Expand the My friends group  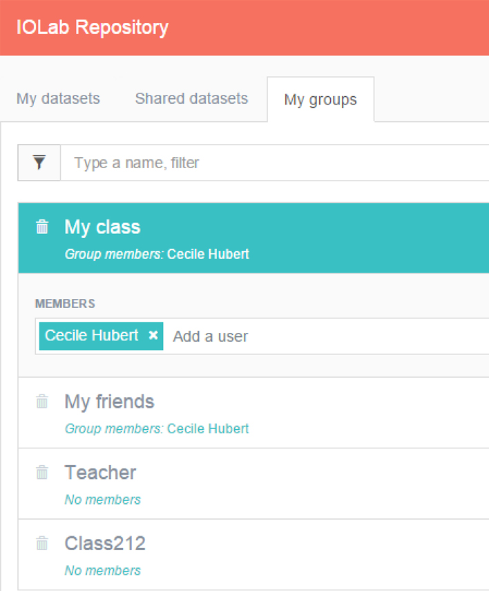[253, 412]
